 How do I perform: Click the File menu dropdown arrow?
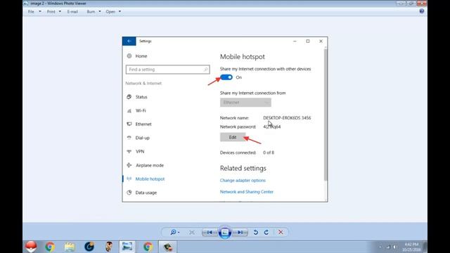coord(40,12)
